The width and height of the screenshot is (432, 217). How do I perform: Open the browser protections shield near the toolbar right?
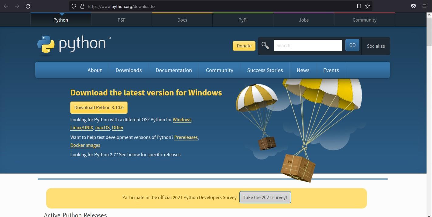[x=413, y=6]
